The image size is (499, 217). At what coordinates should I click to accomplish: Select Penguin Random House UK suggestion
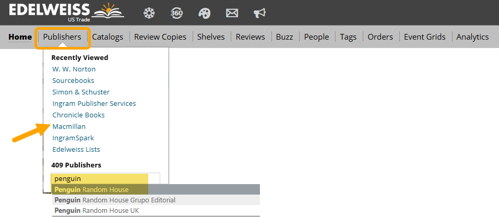coord(97,211)
